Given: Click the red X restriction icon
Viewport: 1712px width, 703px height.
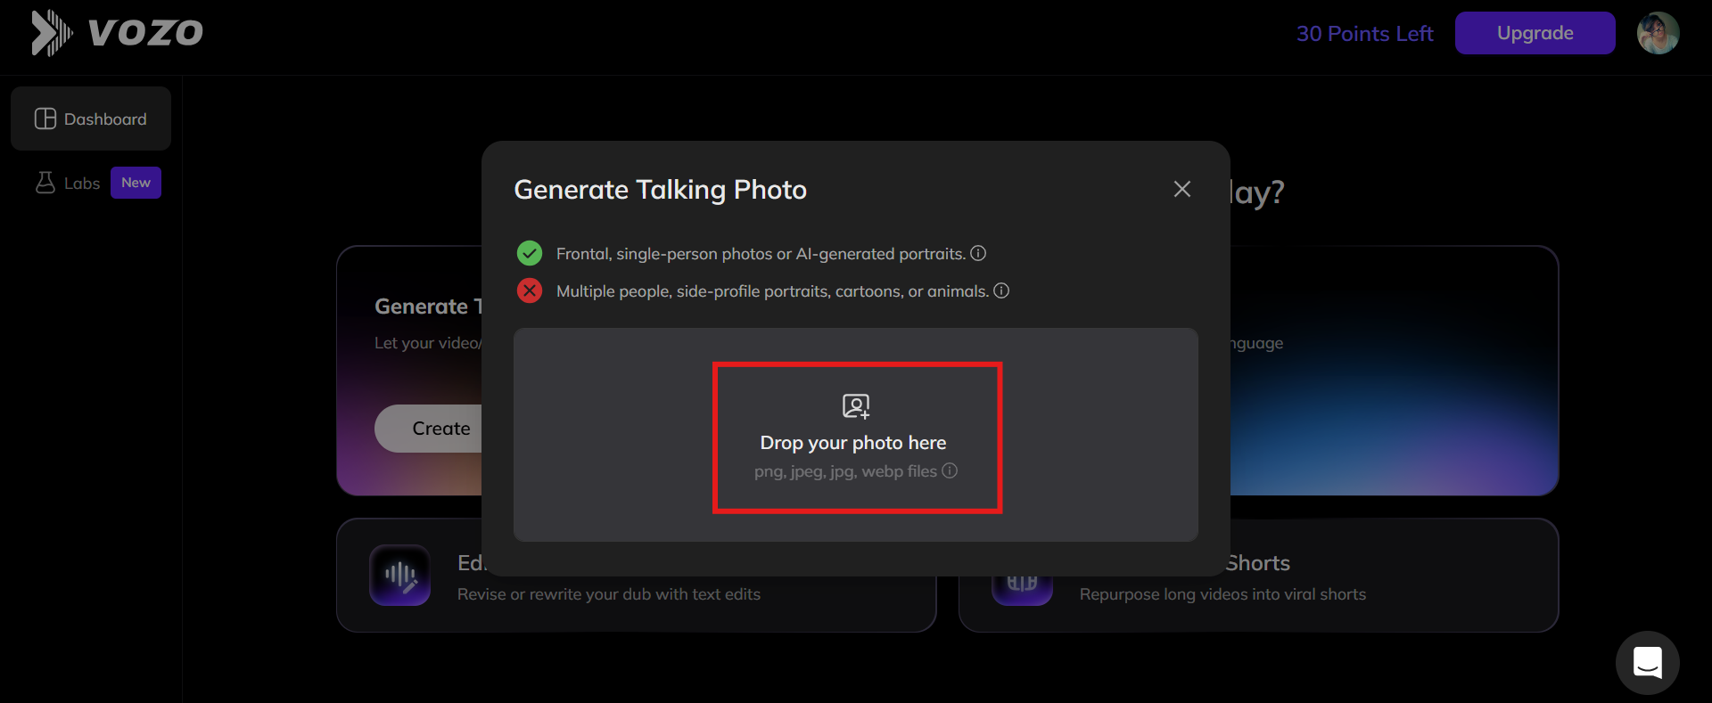Looking at the screenshot, I should pos(529,290).
